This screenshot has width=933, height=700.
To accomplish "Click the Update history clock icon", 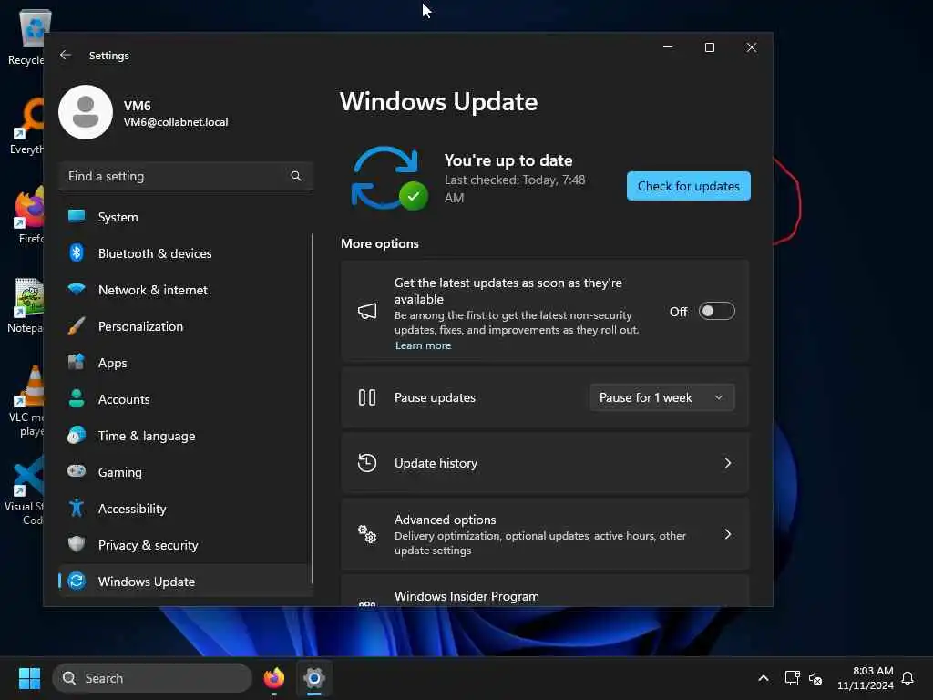I will coord(367,463).
